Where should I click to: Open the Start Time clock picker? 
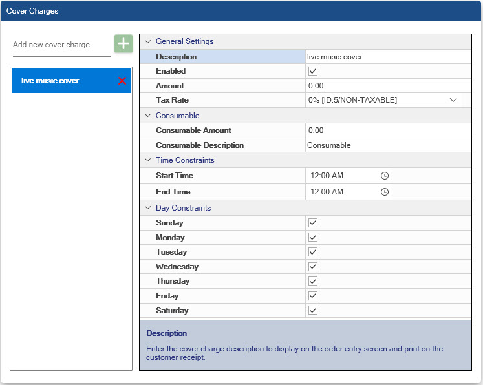pyautogui.click(x=384, y=176)
